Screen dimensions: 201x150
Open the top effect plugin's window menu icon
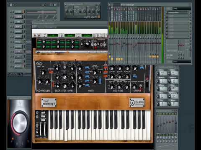[65, 5]
